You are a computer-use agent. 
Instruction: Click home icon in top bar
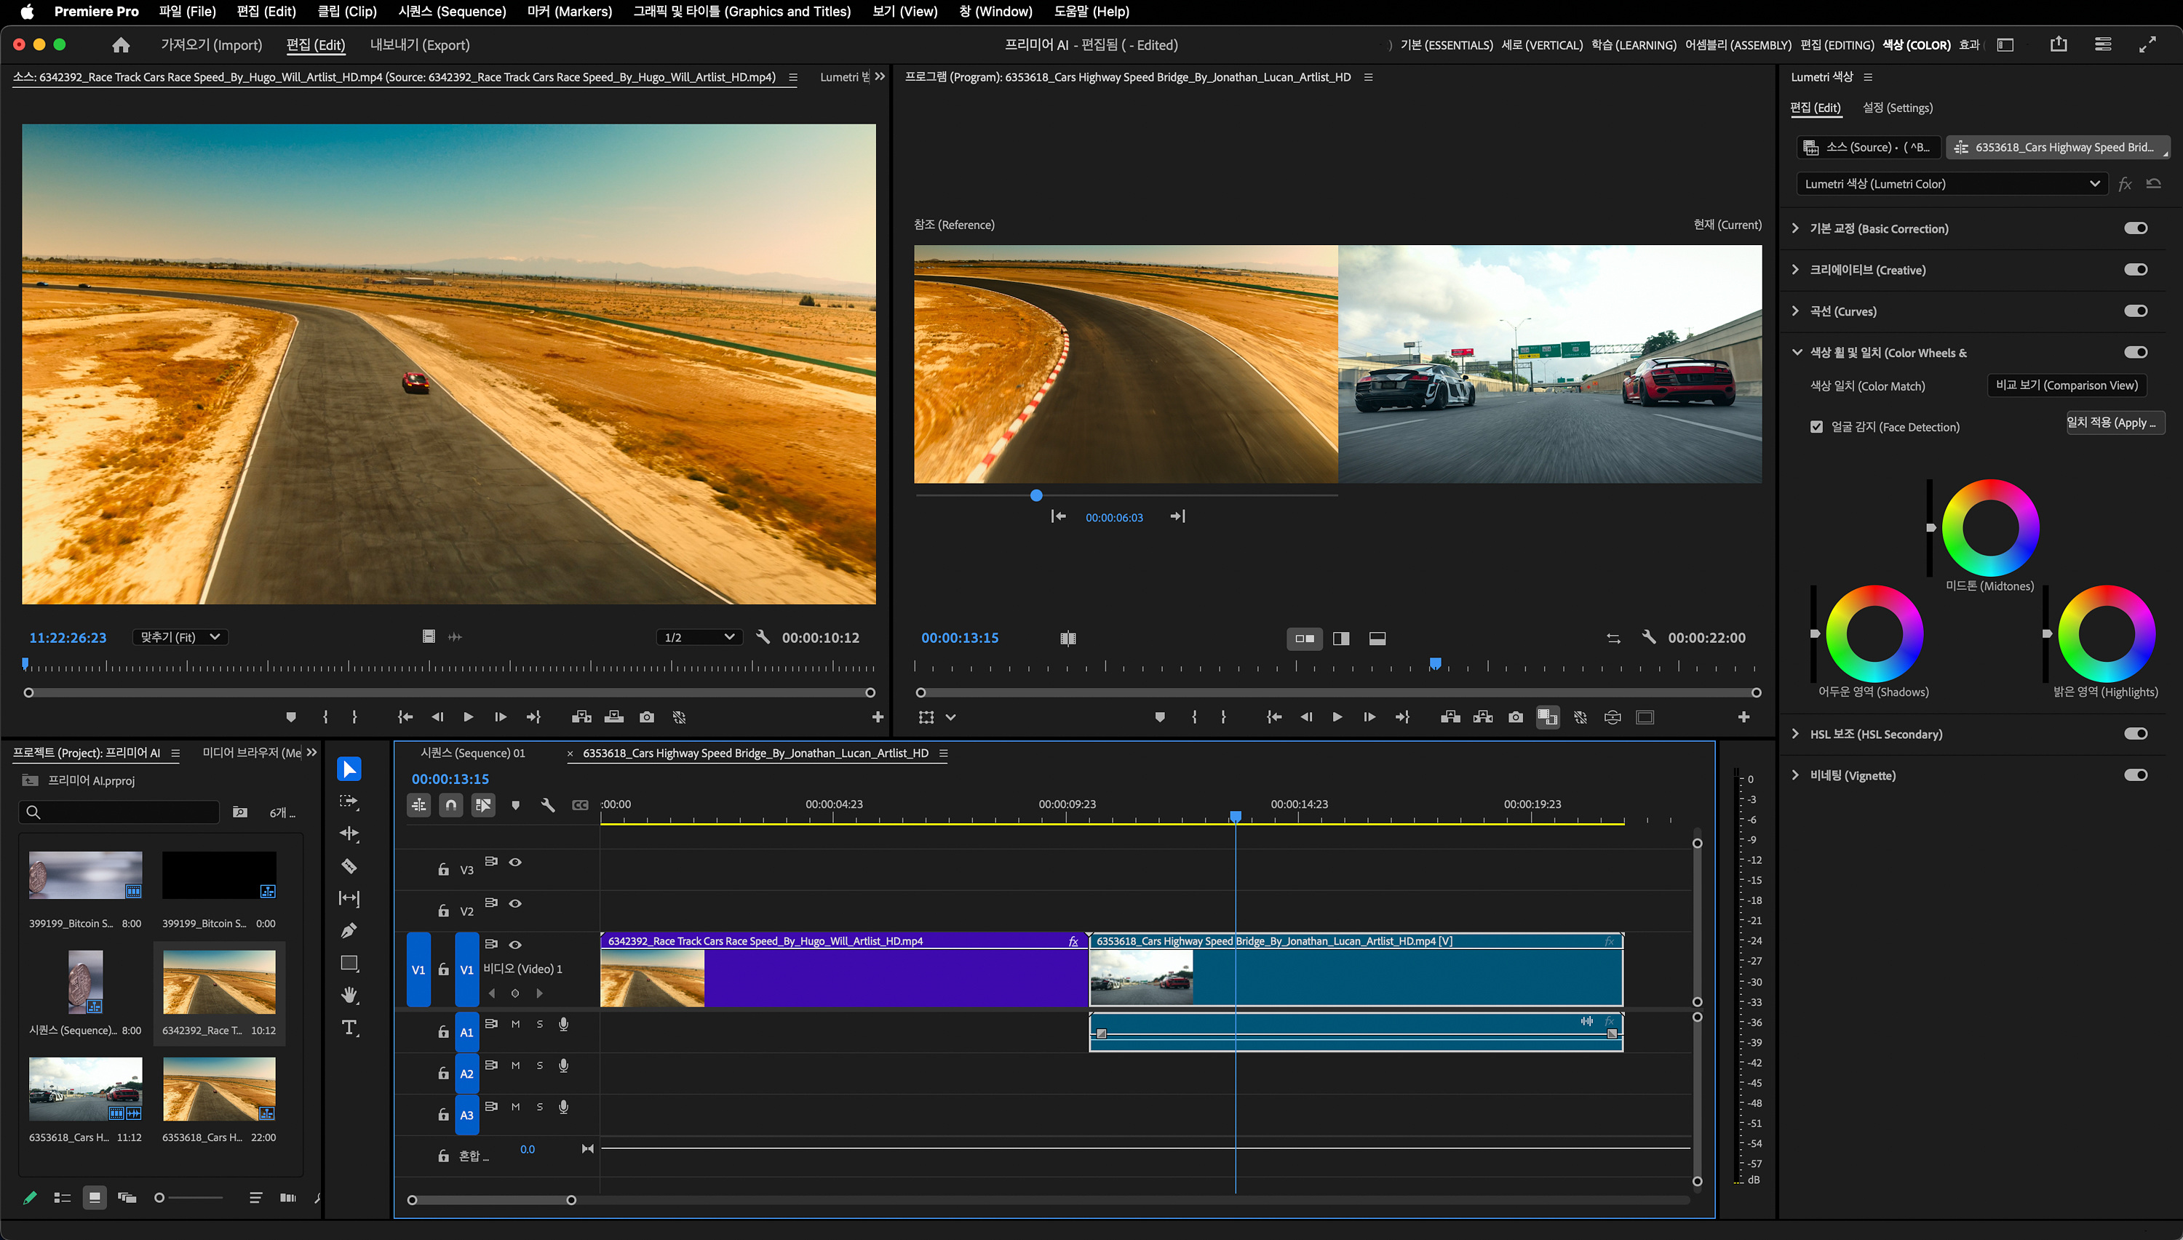click(x=121, y=45)
